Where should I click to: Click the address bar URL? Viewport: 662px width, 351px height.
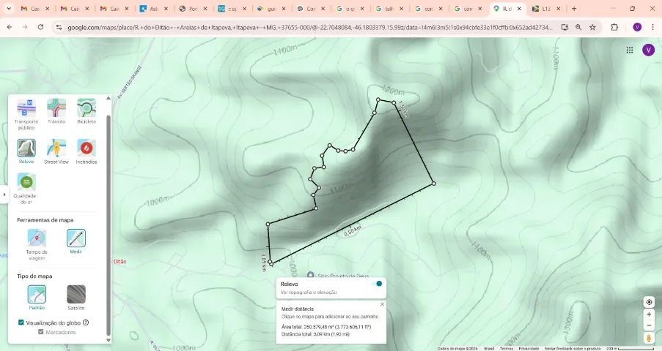pyautogui.click(x=309, y=27)
